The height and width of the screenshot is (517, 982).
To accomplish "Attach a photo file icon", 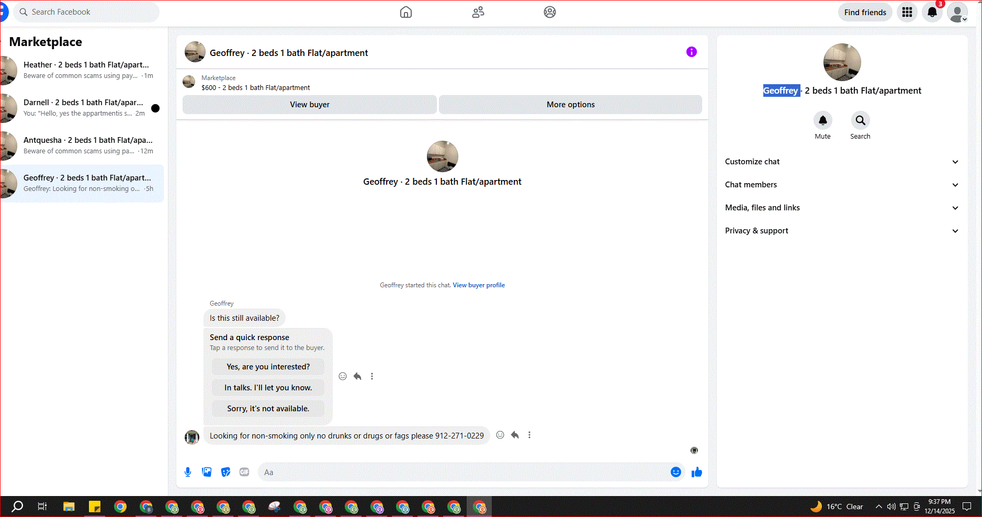I will 207,472.
